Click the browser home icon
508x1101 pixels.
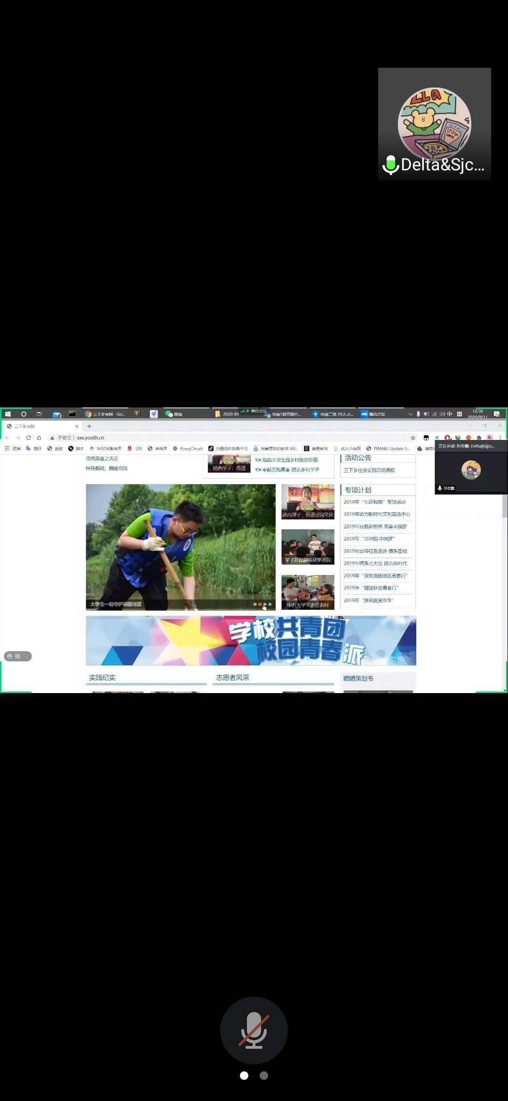coord(39,438)
